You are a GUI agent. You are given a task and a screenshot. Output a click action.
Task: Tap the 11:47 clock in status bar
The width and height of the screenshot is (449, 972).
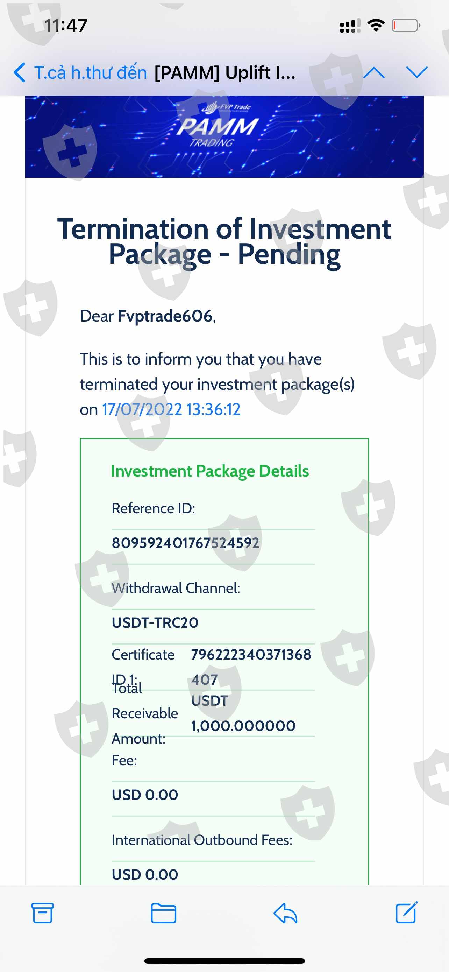(x=66, y=26)
